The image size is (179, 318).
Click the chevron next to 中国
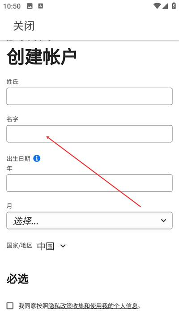point(63,246)
